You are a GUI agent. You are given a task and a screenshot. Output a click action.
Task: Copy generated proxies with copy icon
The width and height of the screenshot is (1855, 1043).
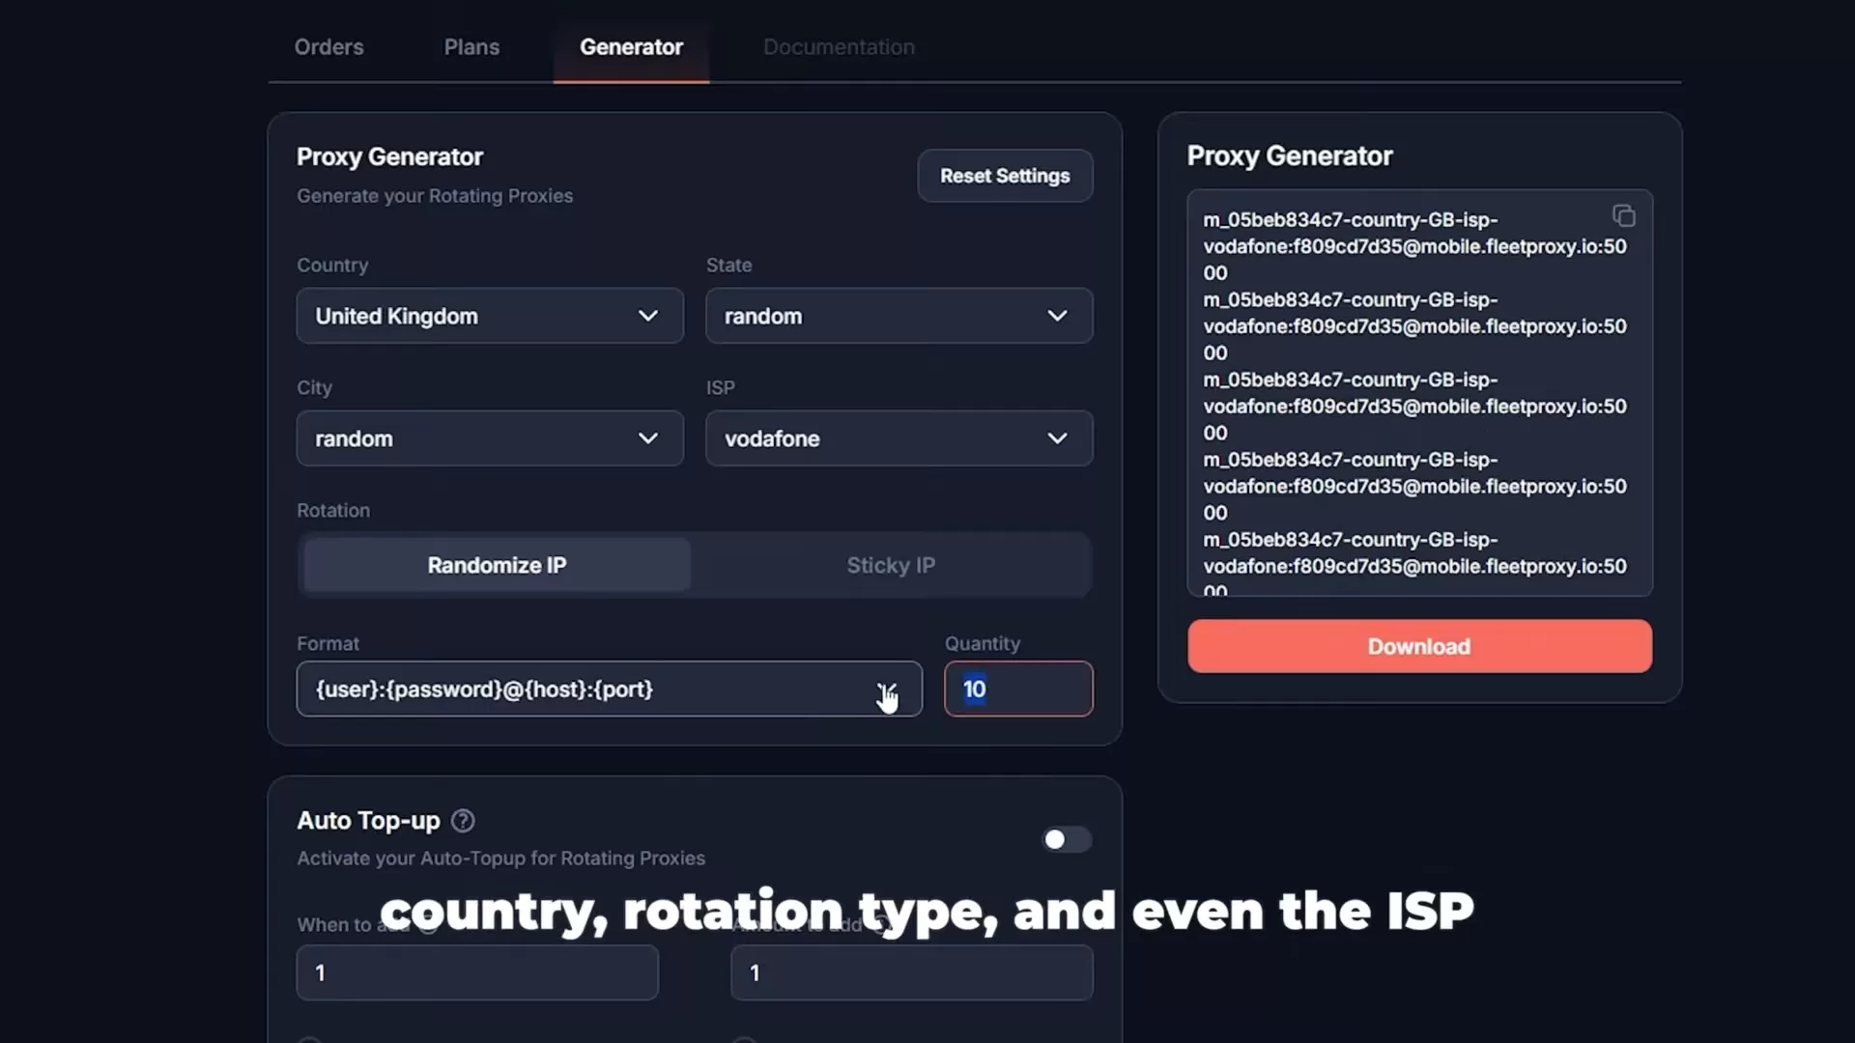coord(1623,215)
